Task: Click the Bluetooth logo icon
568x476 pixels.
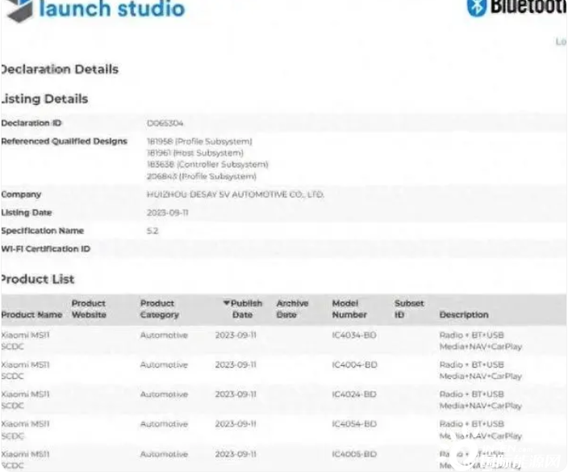Action: point(476,8)
